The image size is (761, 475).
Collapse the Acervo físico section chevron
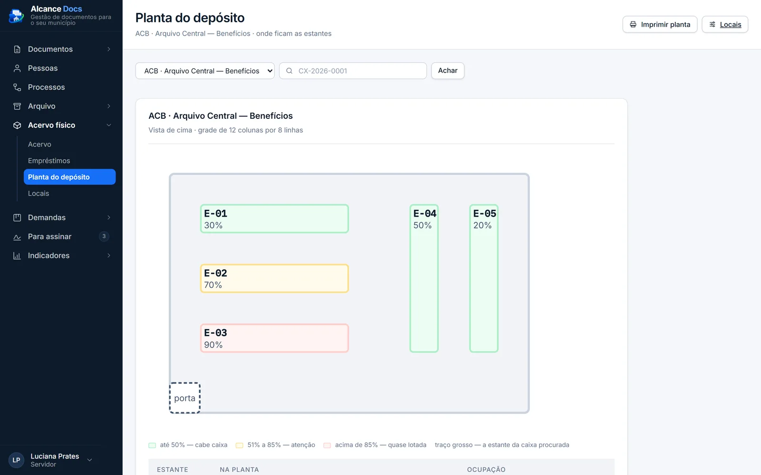[x=109, y=125]
